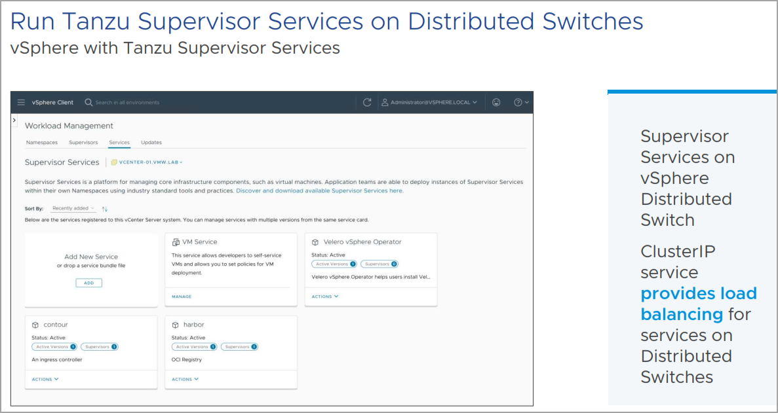Expand ACTIONS on the contour card
The height and width of the screenshot is (413, 778).
45,380
